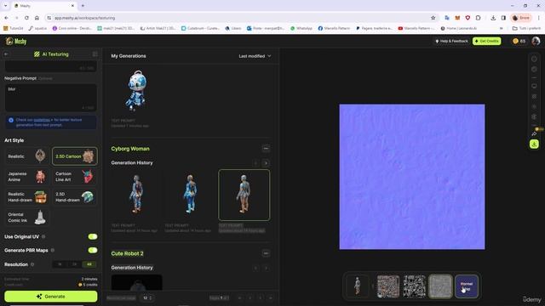Select the middle Resolution option

click(74, 264)
